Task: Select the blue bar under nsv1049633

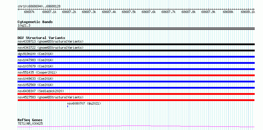Action: click(136, 82)
